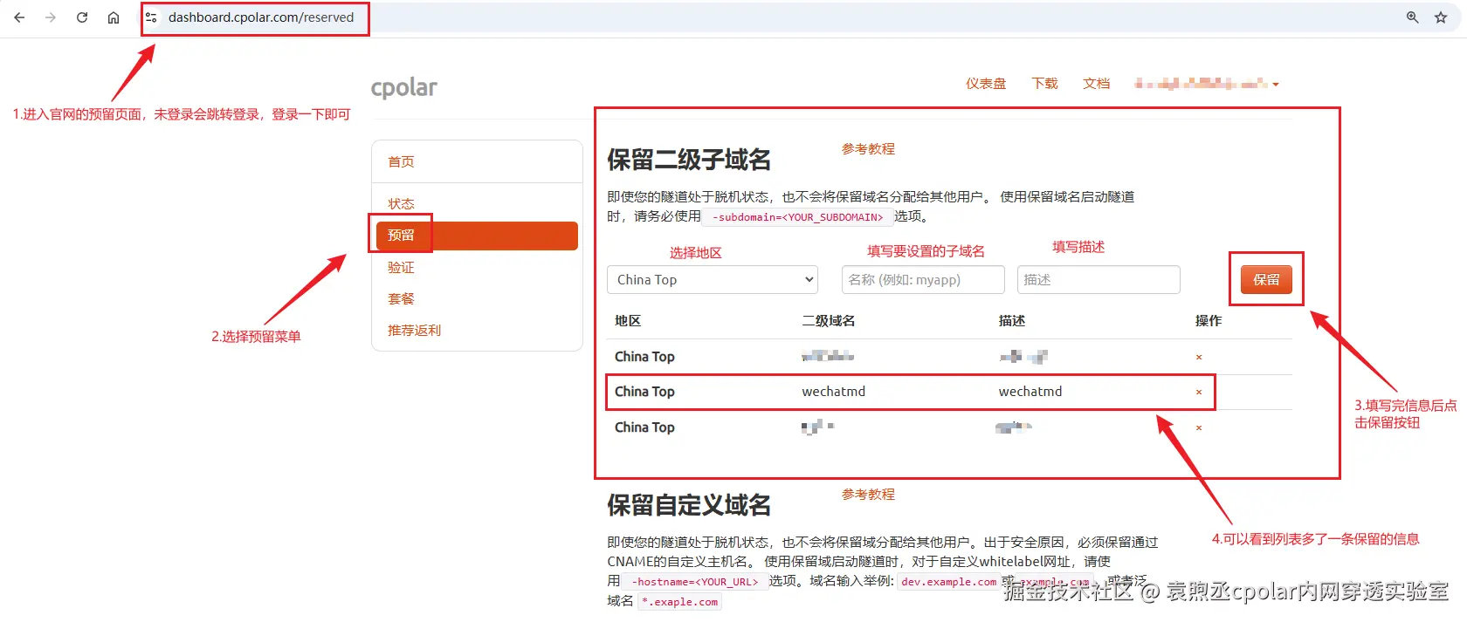Click the zoom magnifier icon in address bar

point(1412,17)
